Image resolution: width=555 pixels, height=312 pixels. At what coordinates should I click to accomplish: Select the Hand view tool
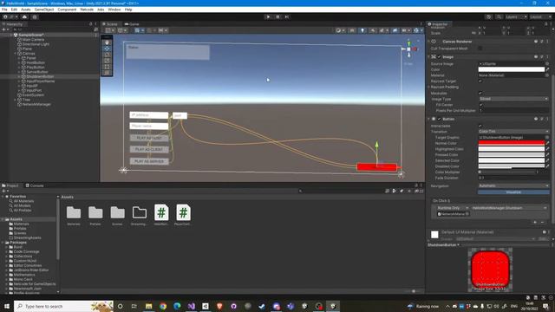pyautogui.click(x=108, y=42)
